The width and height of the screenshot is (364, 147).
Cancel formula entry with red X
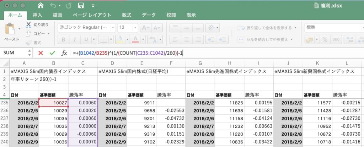(41, 53)
